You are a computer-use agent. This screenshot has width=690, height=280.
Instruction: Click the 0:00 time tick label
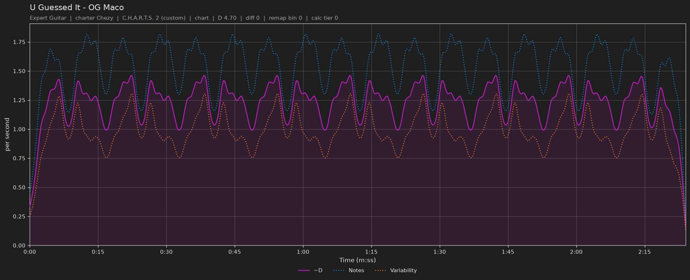[x=30, y=252]
